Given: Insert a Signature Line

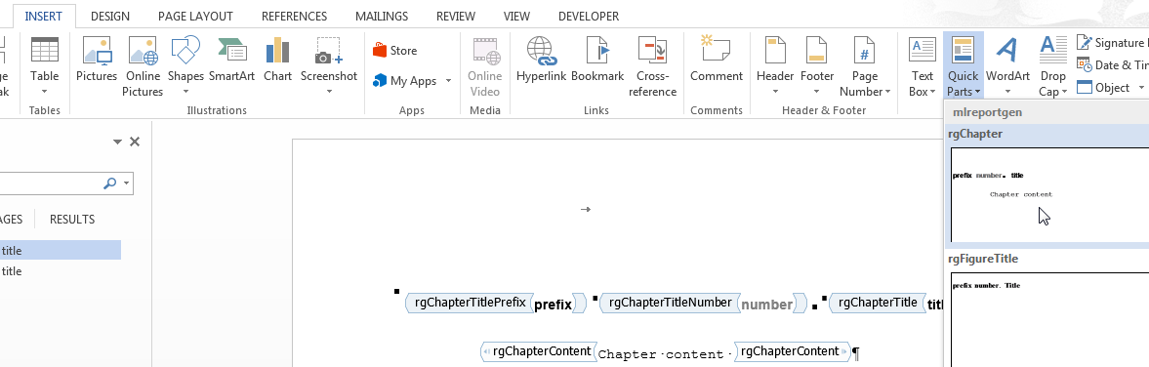Looking at the screenshot, I should [x=1112, y=43].
